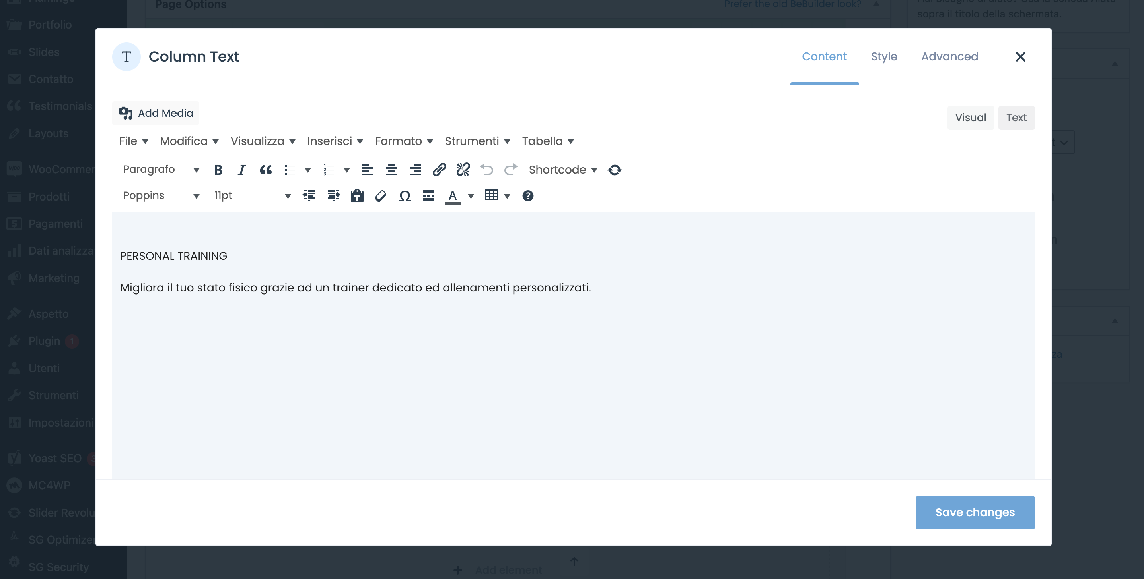
Task: Open Marketing in the WordPress sidebar
Action: point(54,278)
